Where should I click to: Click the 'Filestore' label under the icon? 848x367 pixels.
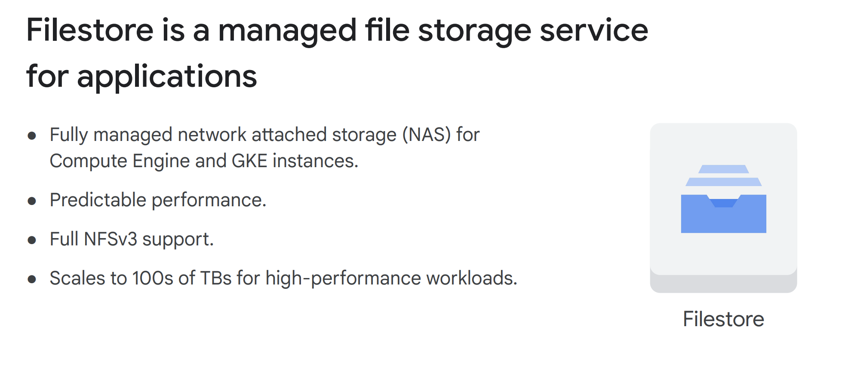pyautogui.click(x=723, y=319)
